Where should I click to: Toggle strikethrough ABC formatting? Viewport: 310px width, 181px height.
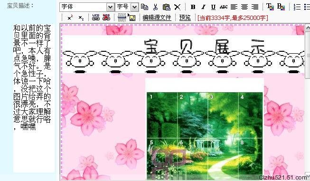pos(224,7)
